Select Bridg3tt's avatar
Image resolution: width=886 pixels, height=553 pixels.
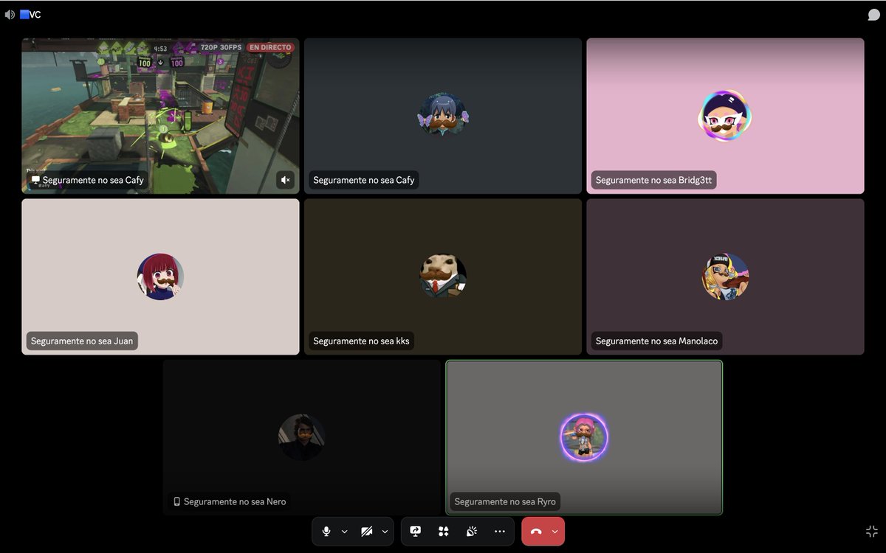pos(725,116)
